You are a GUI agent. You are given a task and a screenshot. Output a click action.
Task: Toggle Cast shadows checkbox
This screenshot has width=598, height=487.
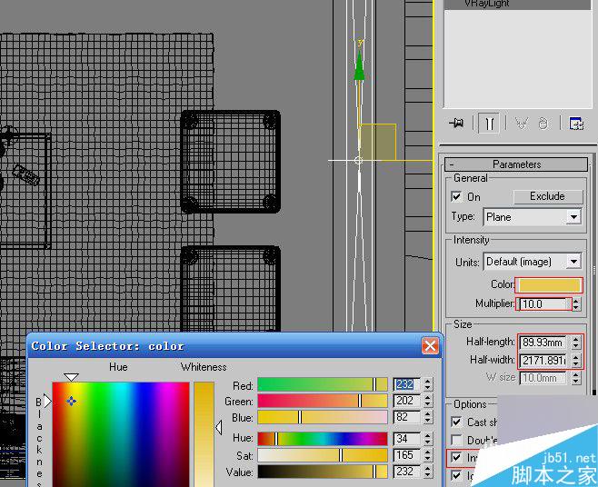pyautogui.click(x=456, y=422)
